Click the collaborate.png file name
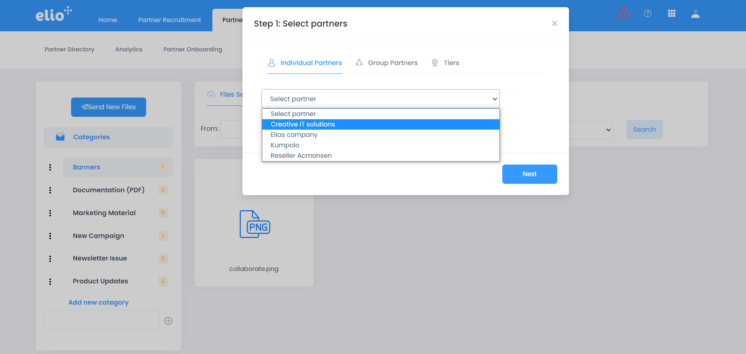Image resolution: width=746 pixels, height=354 pixels. tap(254, 269)
